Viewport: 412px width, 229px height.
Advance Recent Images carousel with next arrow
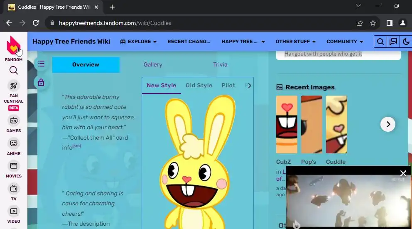coord(388,124)
